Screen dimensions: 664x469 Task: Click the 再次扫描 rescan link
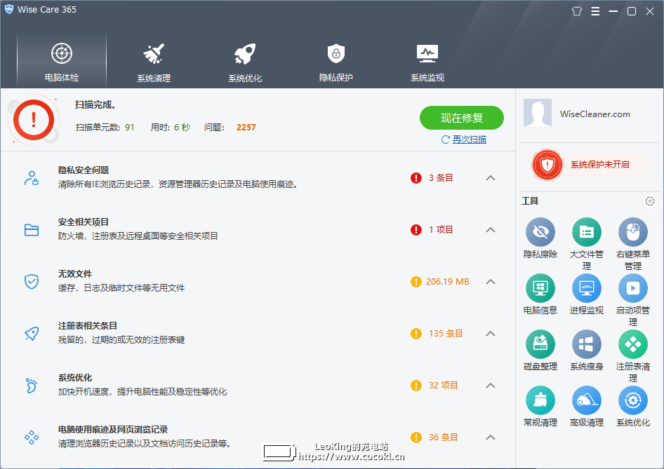tap(469, 140)
